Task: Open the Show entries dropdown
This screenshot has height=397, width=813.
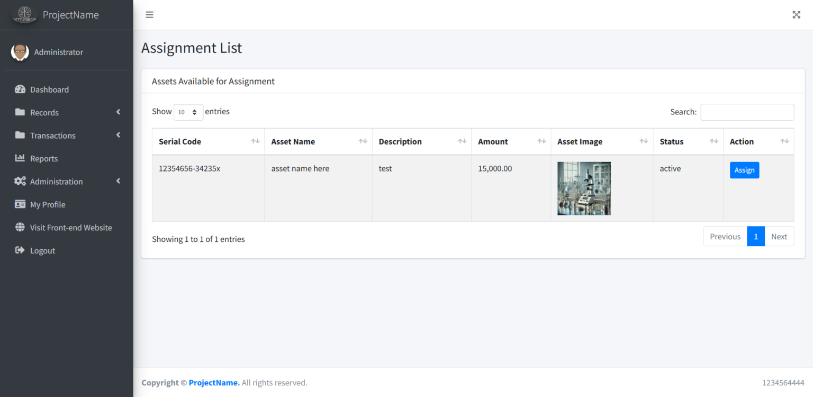Action: click(188, 112)
